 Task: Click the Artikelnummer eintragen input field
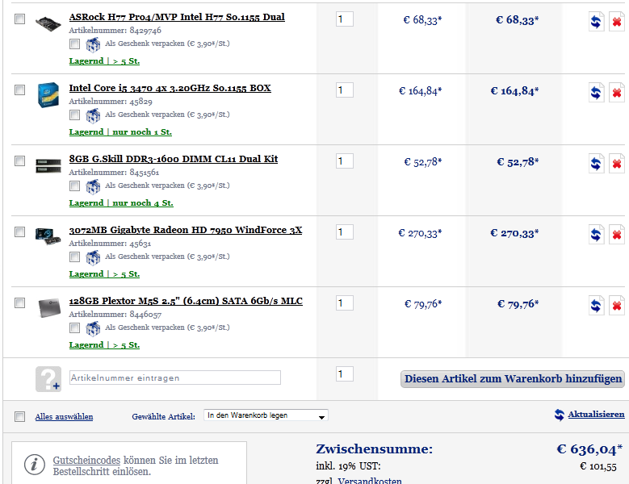[x=175, y=378]
